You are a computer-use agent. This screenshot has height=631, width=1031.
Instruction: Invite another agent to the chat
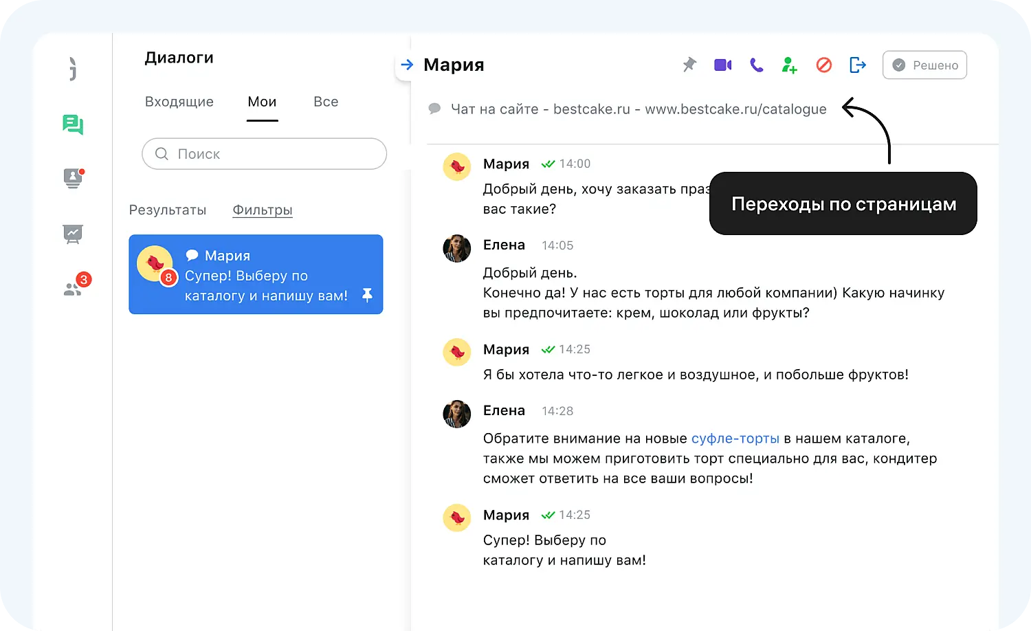[789, 65]
